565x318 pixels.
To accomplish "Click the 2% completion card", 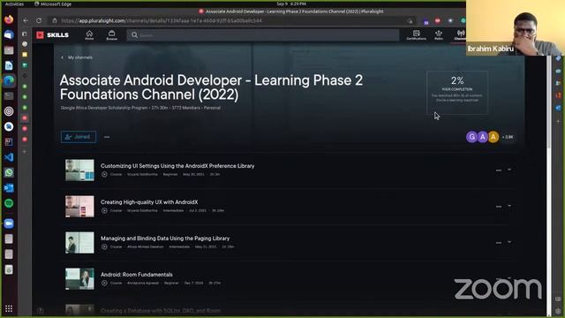I will [457, 92].
